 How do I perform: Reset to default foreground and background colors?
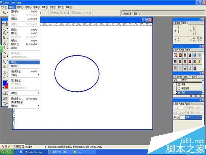[3, 87]
